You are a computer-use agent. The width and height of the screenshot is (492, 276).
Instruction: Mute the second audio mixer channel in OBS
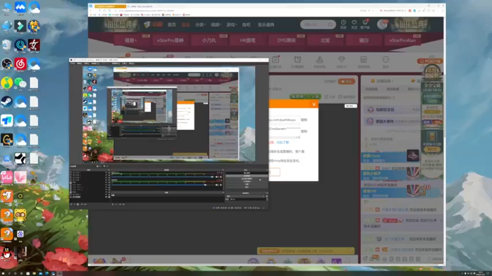[217, 185]
